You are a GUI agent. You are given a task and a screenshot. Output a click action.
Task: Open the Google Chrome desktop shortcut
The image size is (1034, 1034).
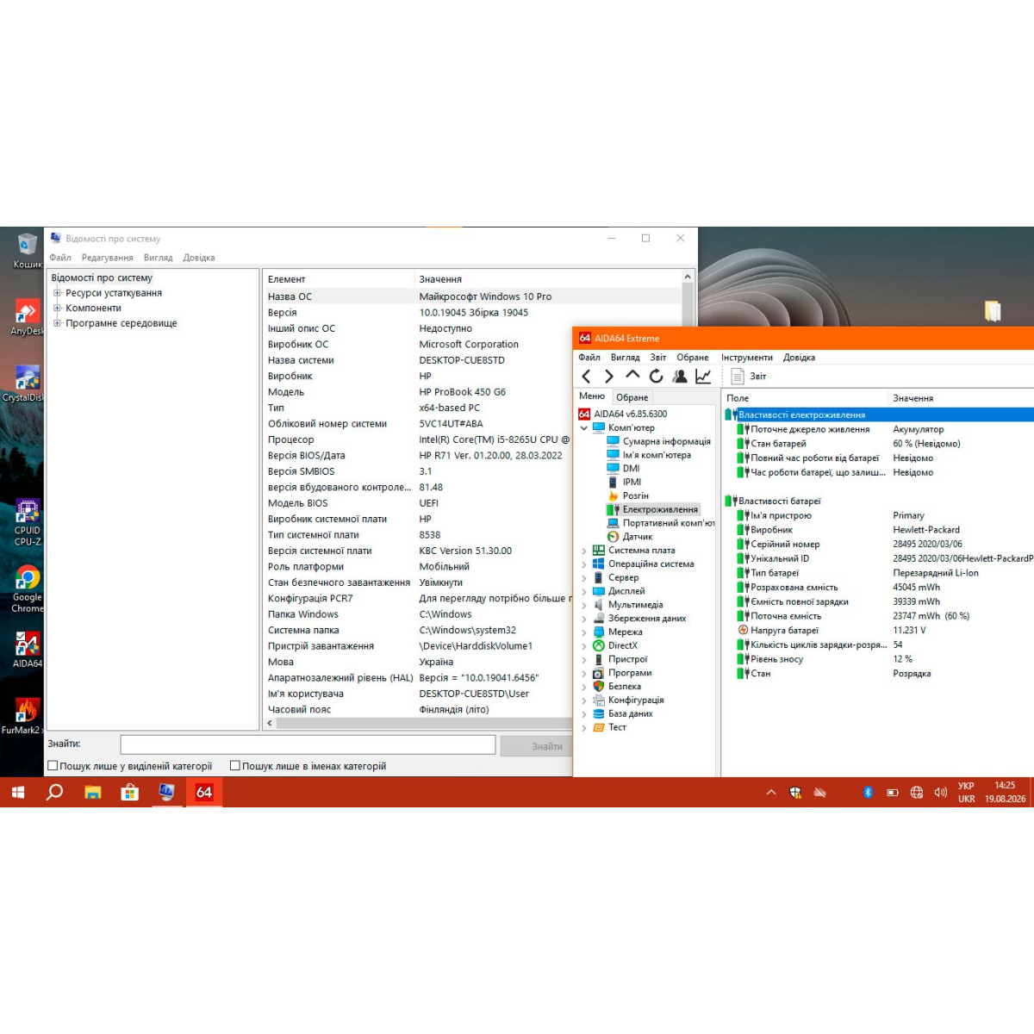click(x=27, y=589)
